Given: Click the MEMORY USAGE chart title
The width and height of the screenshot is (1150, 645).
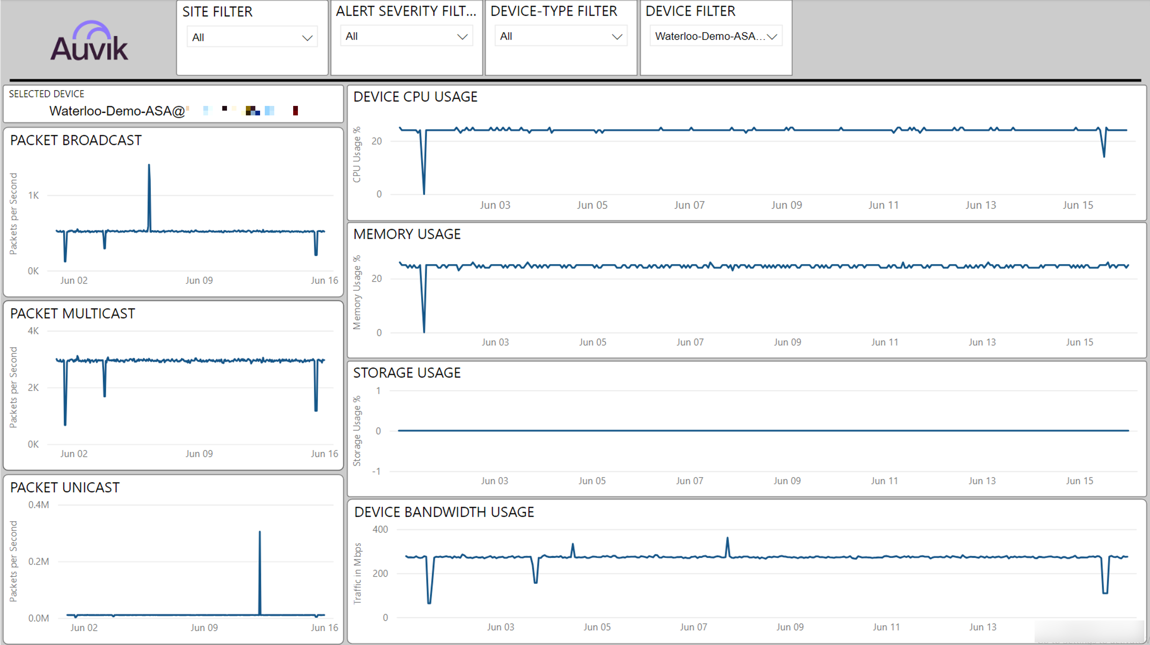Looking at the screenshot, I should click(407, 234).
